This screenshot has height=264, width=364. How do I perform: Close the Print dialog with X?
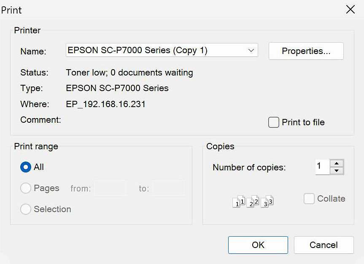point(351,9)
